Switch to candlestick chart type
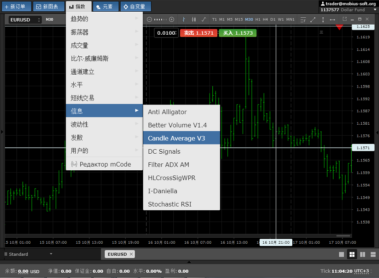This screenshot has width=379, height=278. point(194,20)
